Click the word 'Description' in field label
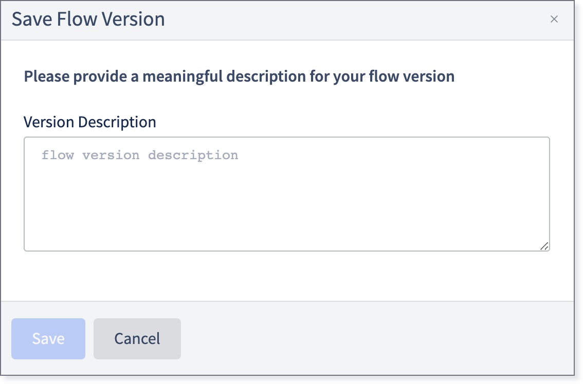 tap(117, 122)
